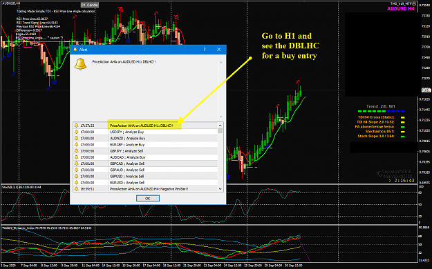Click the 'AUDUSD H4' magenta chart label
This screenshot has height=269, width=432.
pyautogui.click(x=401, y=8)
